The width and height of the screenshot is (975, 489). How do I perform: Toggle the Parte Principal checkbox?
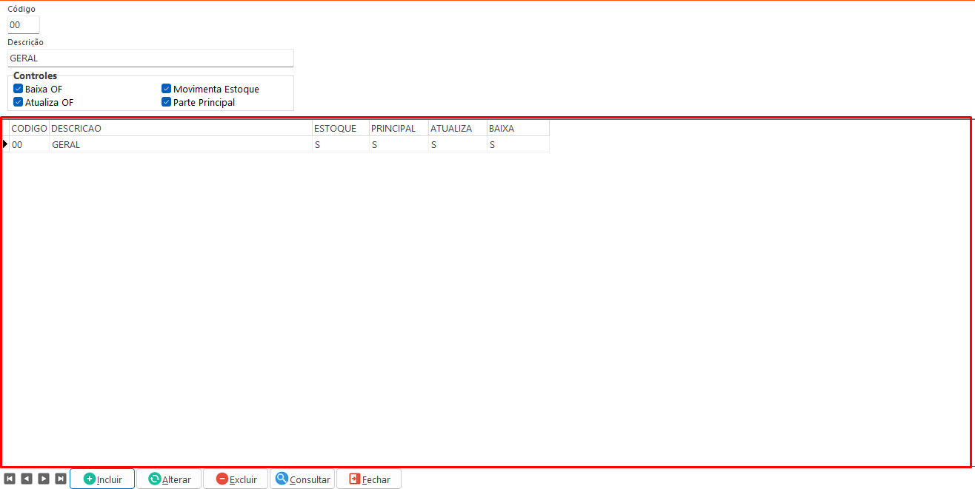(167, 102)
